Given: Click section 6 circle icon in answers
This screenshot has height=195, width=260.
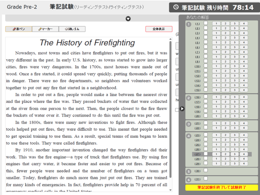Looking at the screenshot, I should coord(188,180).
